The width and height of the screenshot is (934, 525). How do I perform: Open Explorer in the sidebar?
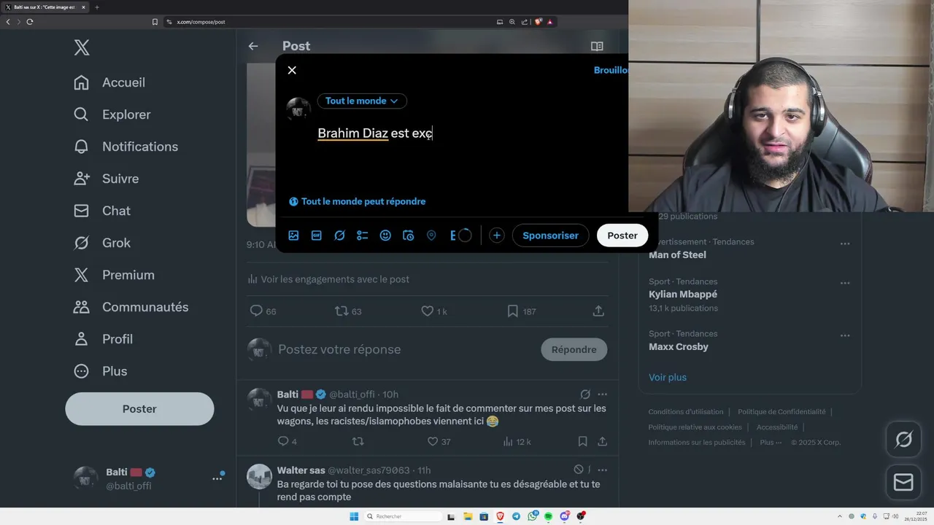point(112,114)
